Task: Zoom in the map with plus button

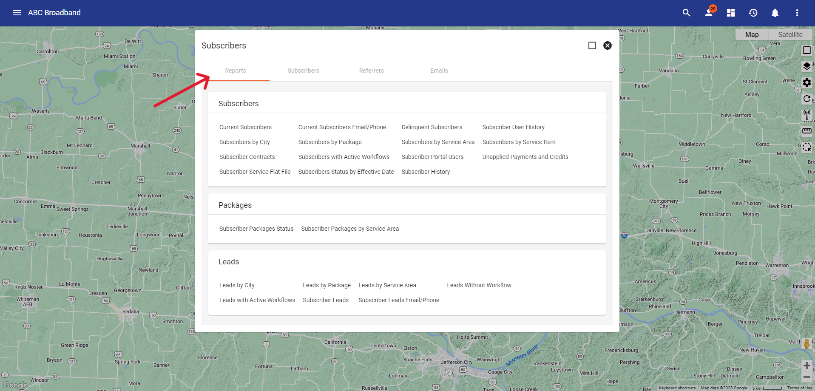Action: [x=806, y=365]
